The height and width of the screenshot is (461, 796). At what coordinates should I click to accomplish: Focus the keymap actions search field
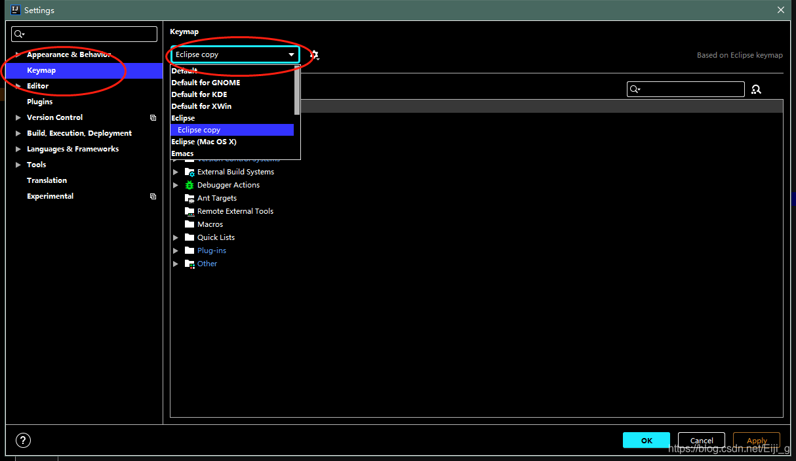coord(685,89)
